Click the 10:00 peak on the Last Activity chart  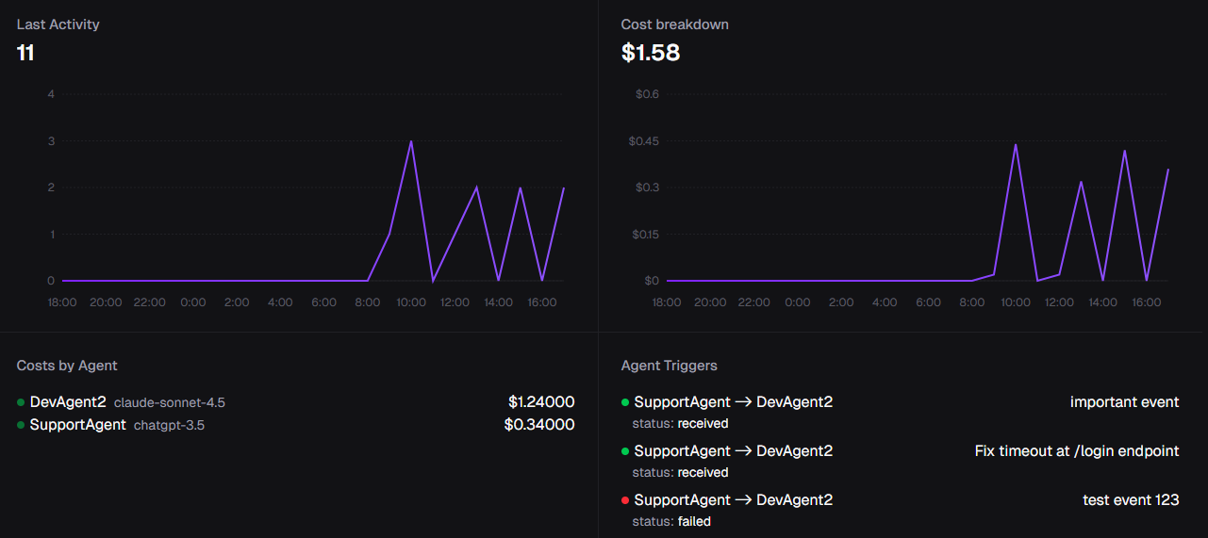pyautogui.click(x=411, y=141)
